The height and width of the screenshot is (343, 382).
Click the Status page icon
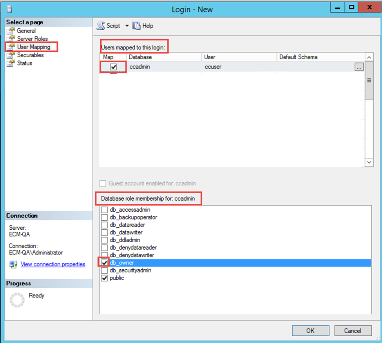11,63
